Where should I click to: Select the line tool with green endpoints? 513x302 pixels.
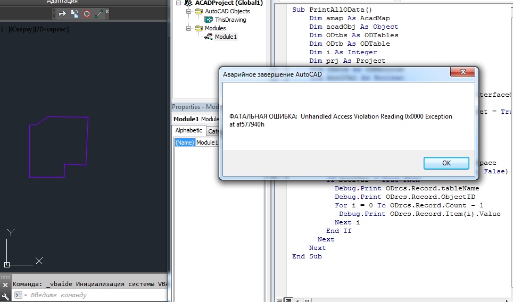click(x=99, y=14)
